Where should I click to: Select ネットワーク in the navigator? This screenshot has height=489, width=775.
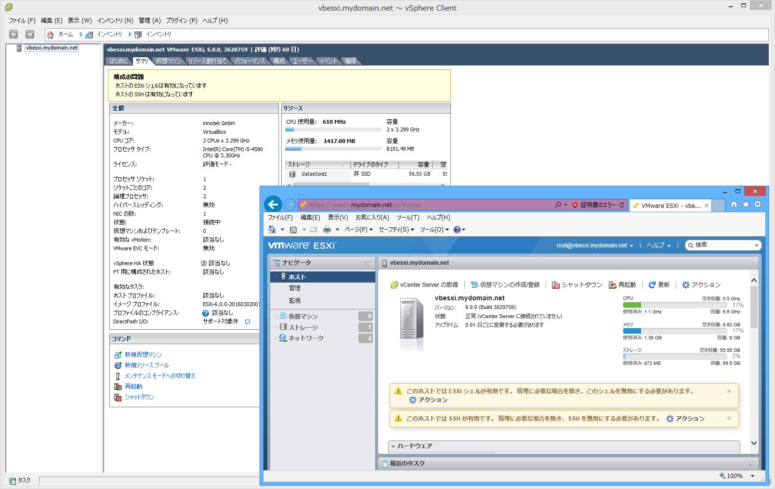(x=306, y=338)
